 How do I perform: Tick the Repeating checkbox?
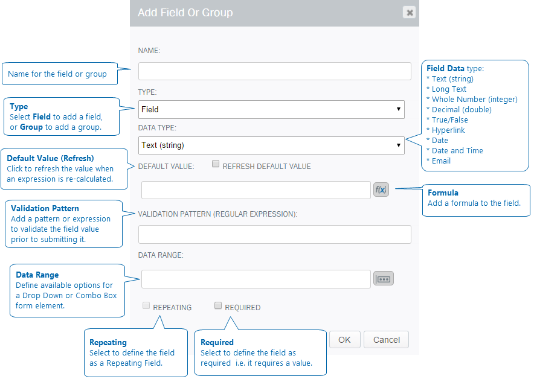[146, 306]
